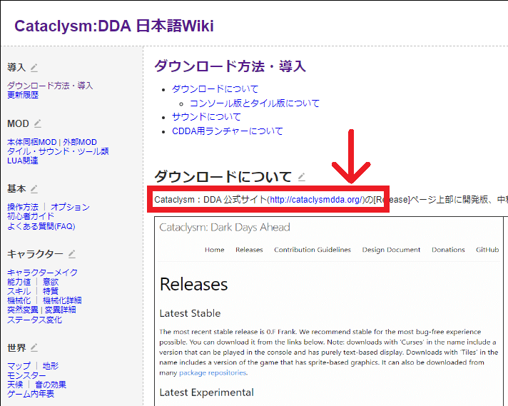Open the よくある質問(FAQ) link
This screenshot has height=406, width=508.
pos(41,226)
